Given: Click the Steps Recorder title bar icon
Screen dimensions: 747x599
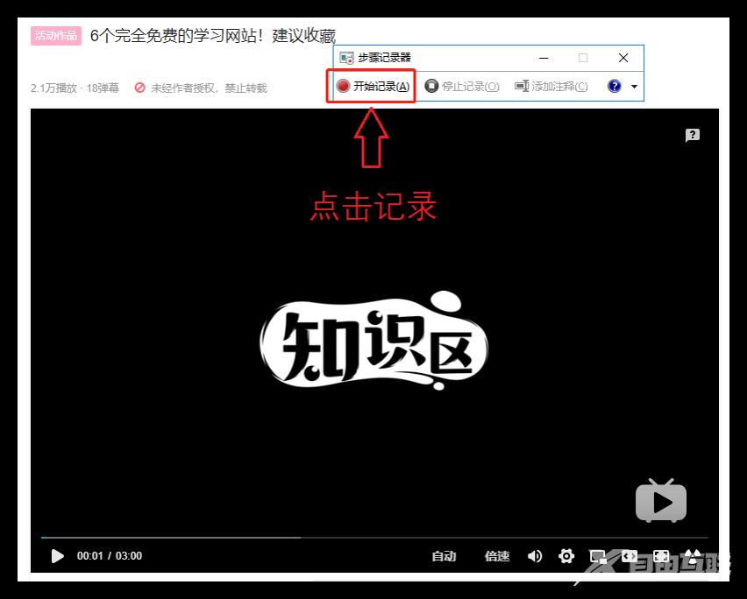Looking at the screenshot, I should (347, 58).
